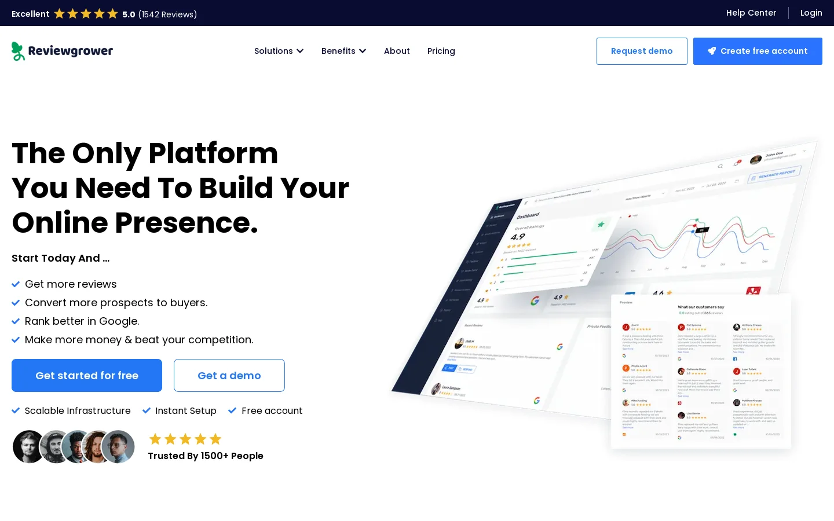Viewport: 834px width, 521px height.
Task: Open the Help Center link
Action: (x=751, y=13)
